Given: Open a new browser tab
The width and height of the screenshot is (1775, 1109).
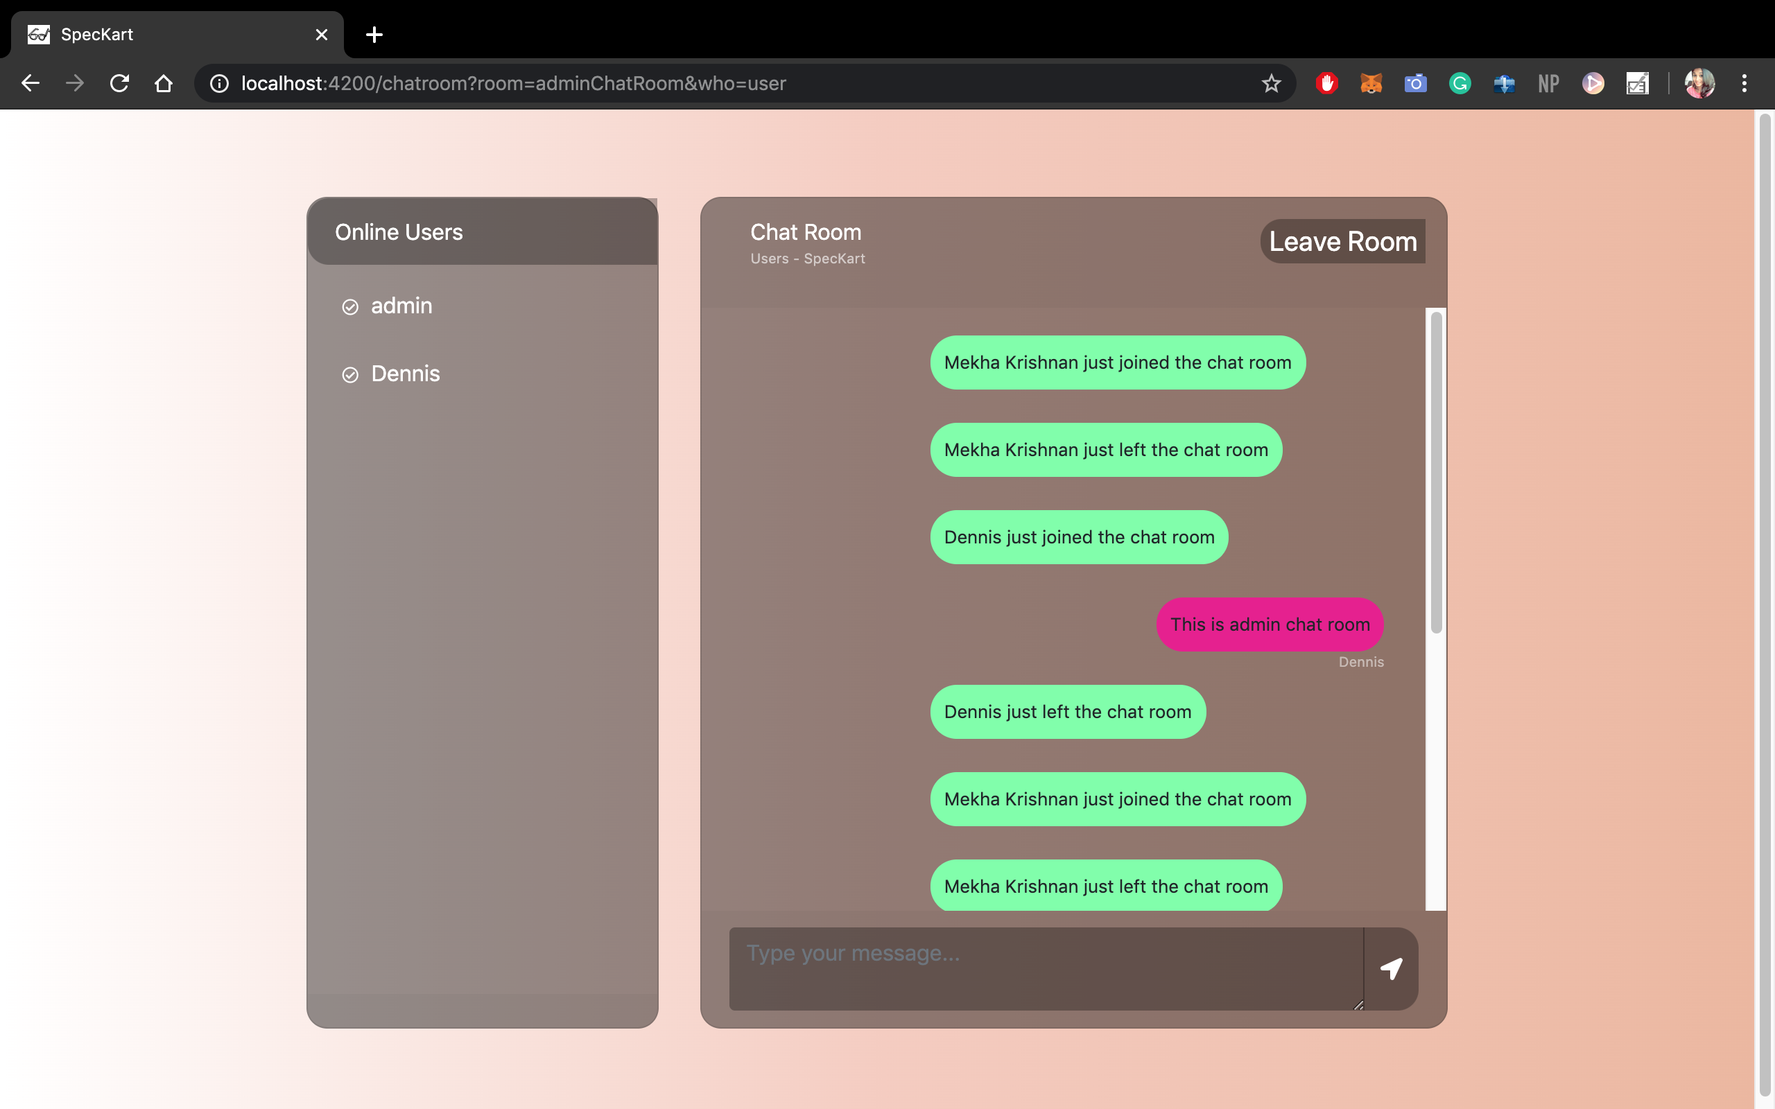Looking at the screenshot, I should 374,35.
